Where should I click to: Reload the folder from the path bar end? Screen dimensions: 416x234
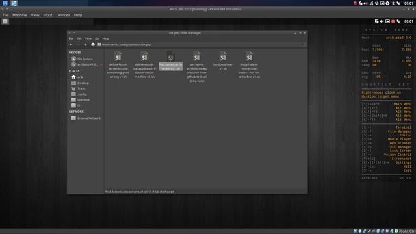pyautogui.click(x=304, y=45)
